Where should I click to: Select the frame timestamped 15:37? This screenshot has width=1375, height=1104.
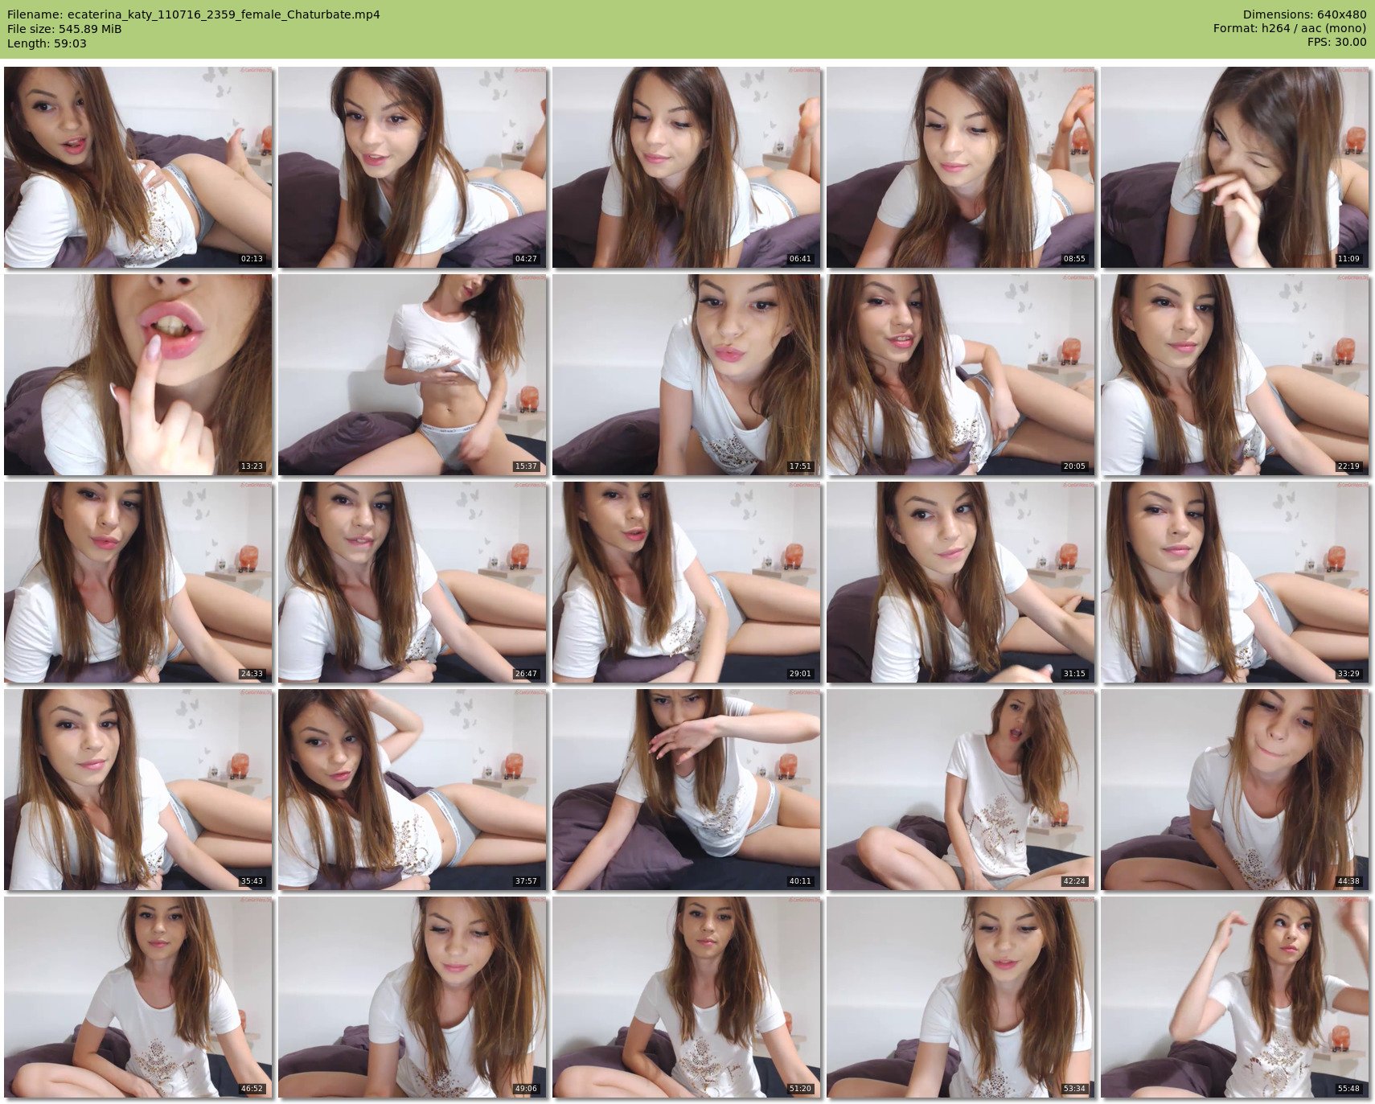pos(412,375)
